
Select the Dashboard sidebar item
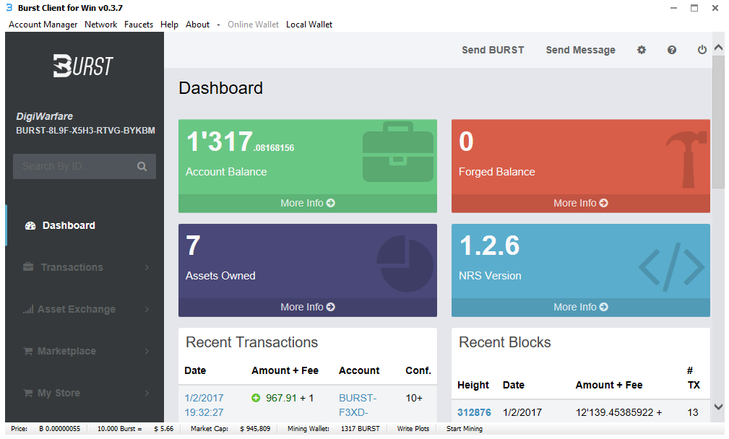coord(85,226)
